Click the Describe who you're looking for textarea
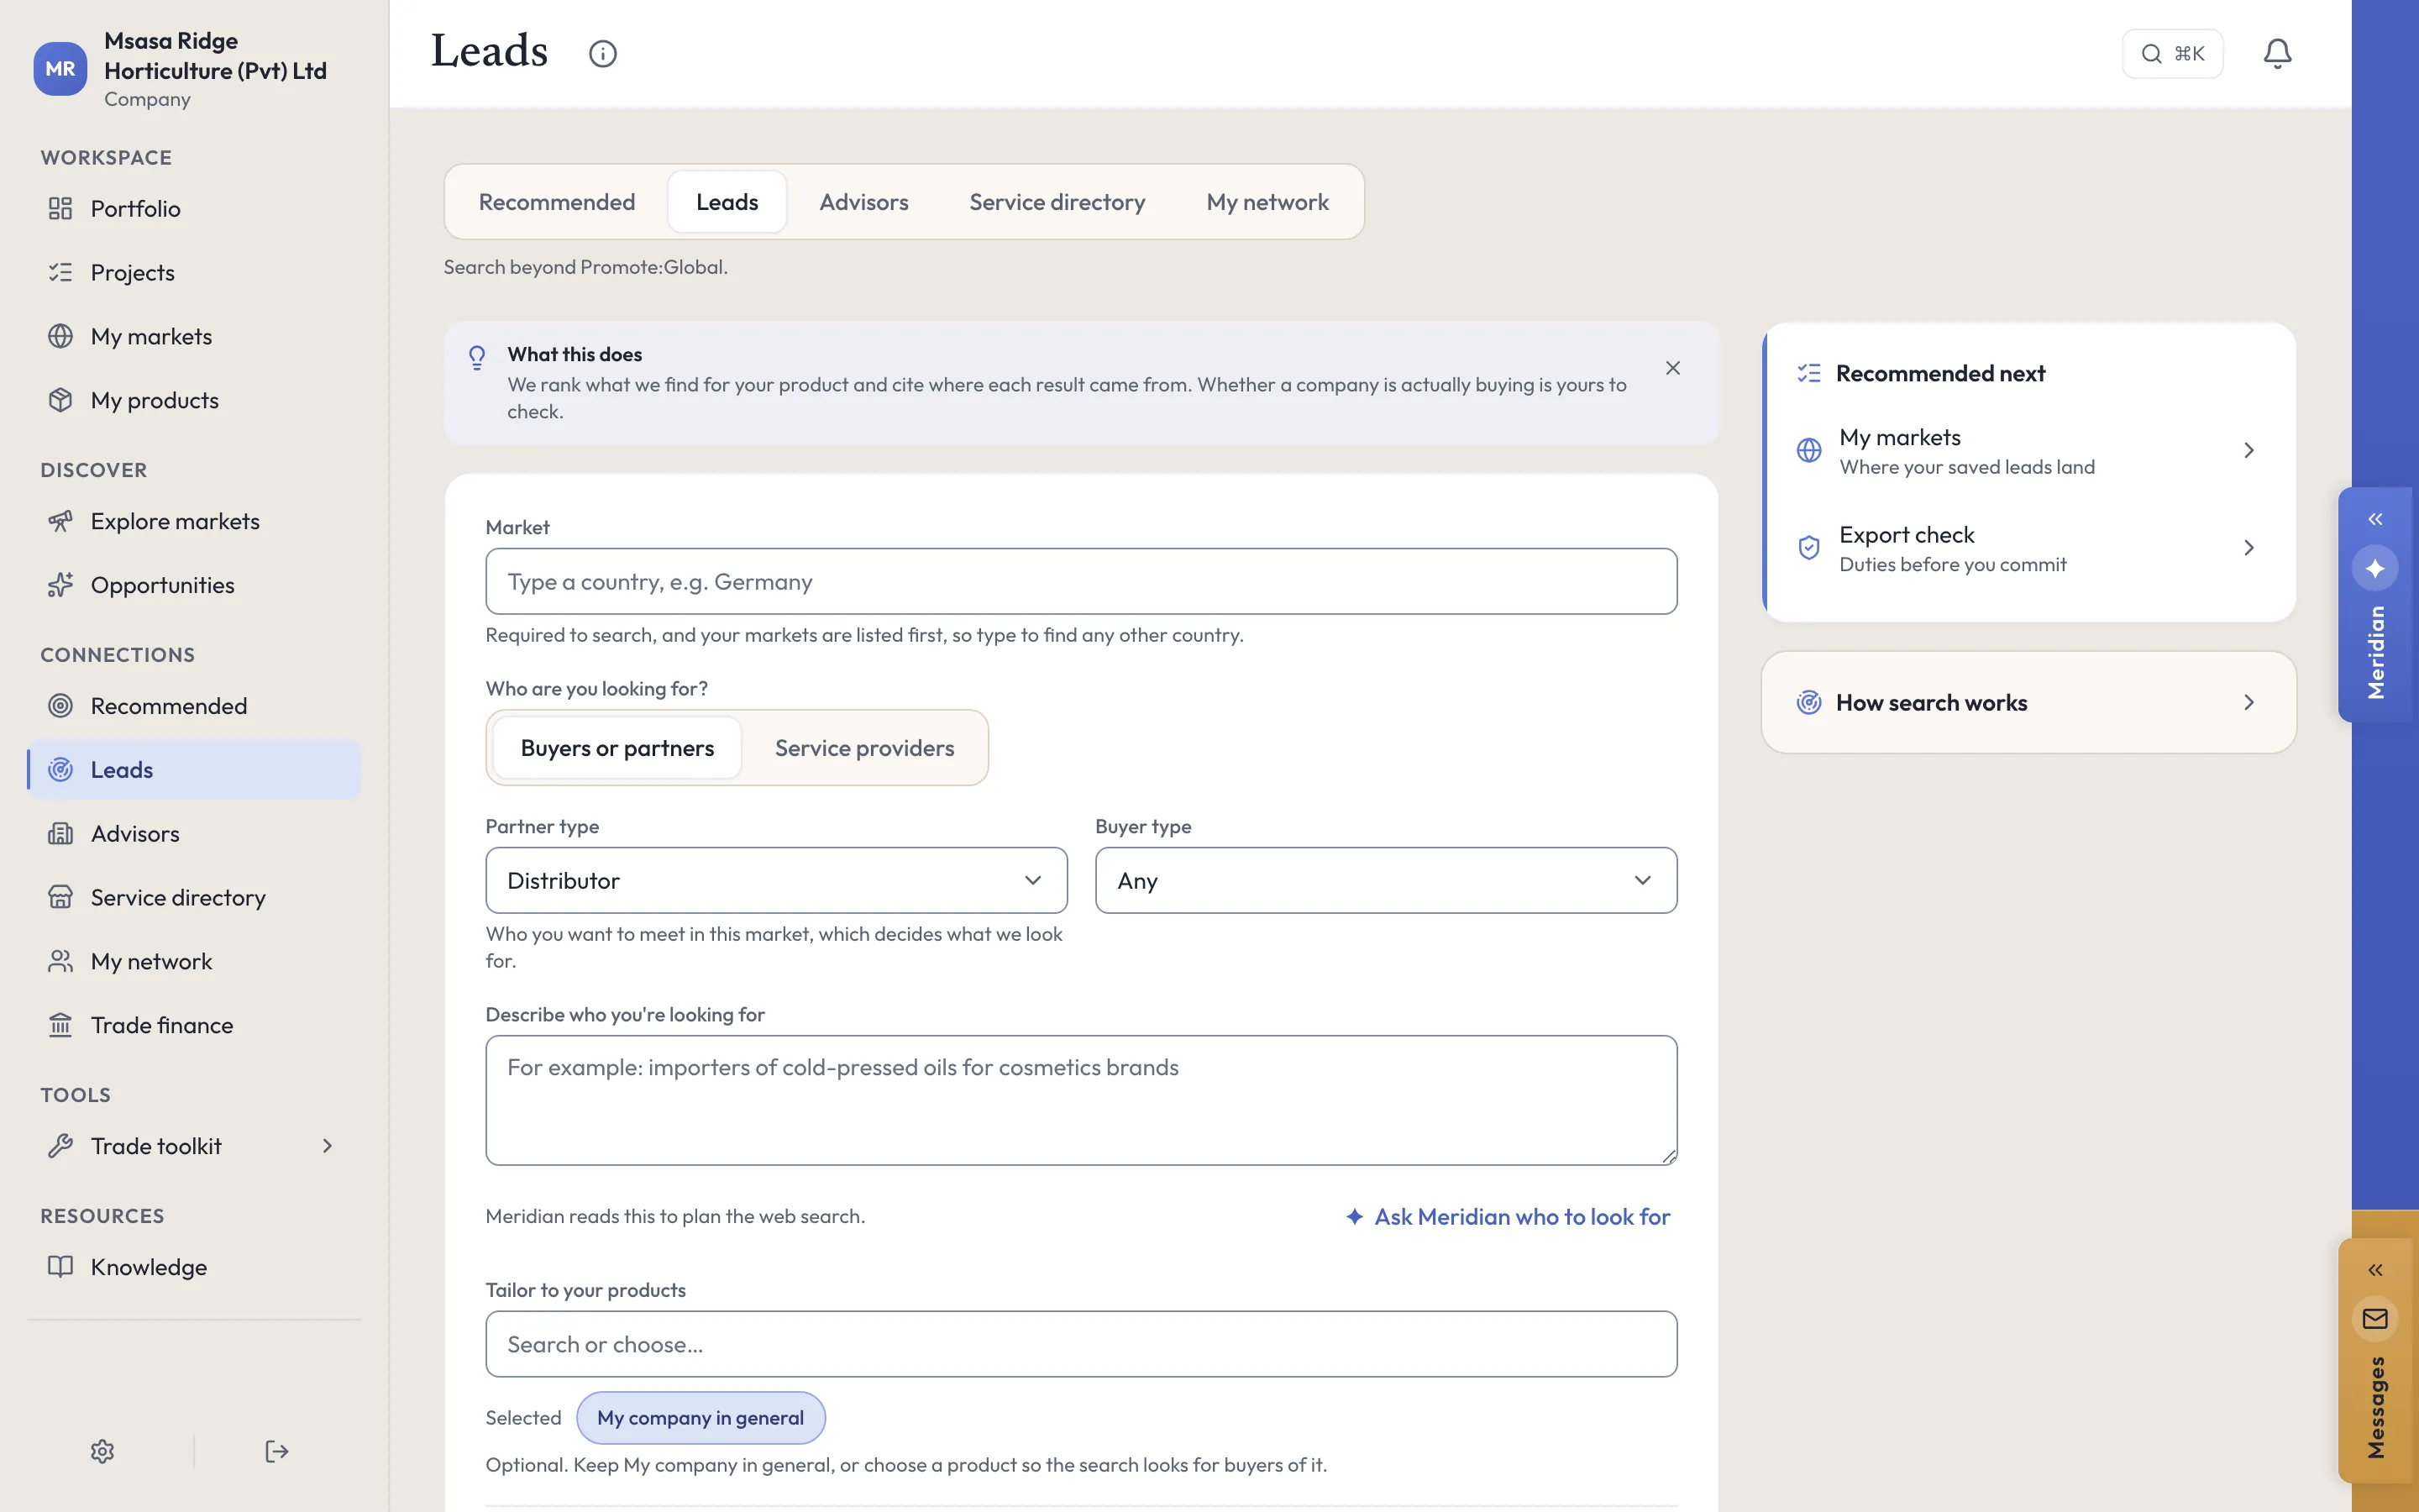 (1080, 1100)
